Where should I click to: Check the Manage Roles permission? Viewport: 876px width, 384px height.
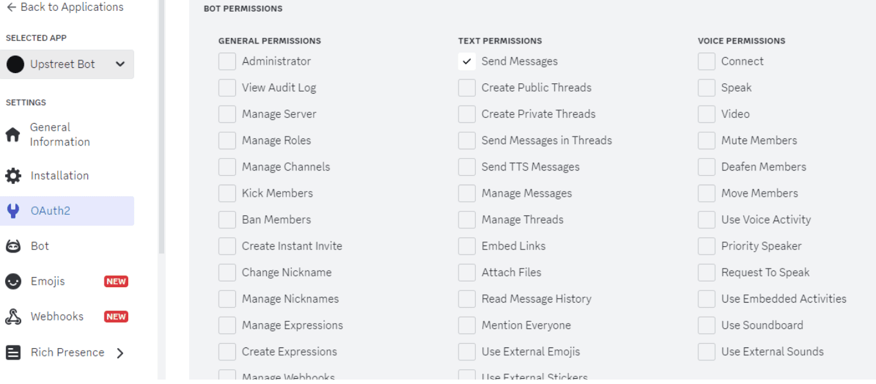click(227, 140)
